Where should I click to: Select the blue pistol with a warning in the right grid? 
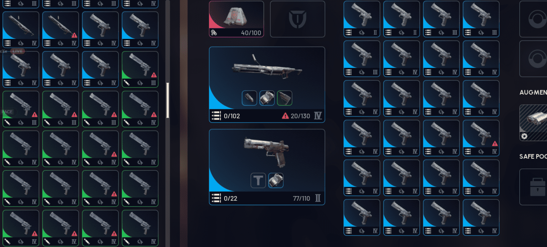(481, 138)
